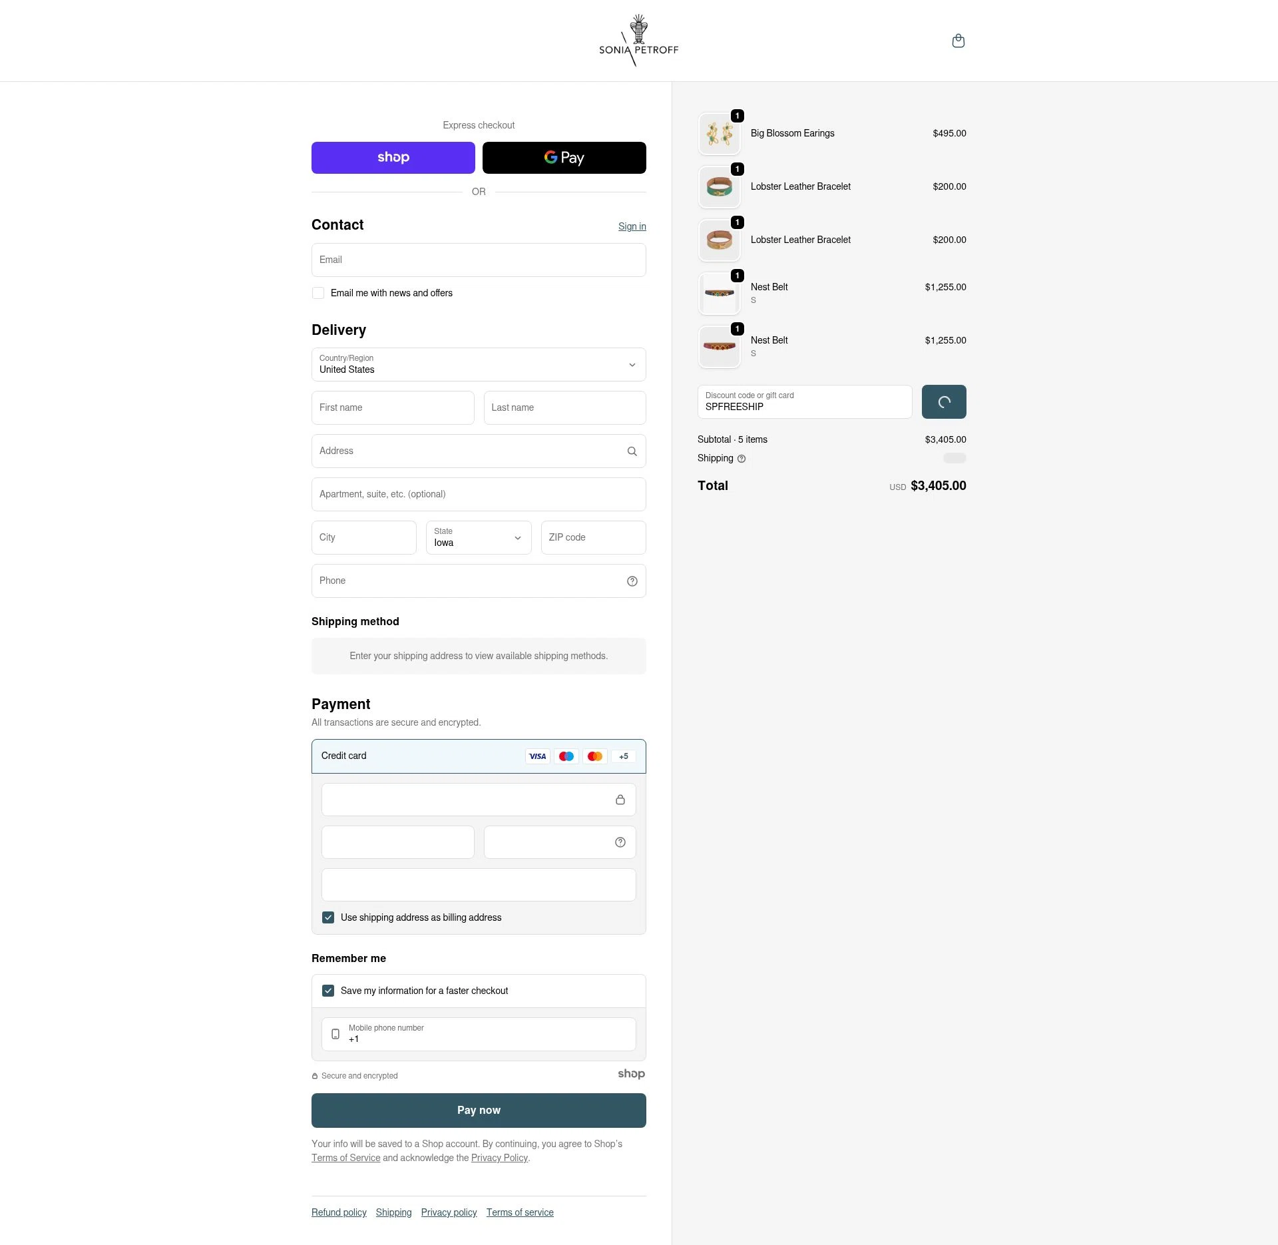1278x1245 pixels.
Task: Choose Google Pay for express checkout
Action: 564,157
